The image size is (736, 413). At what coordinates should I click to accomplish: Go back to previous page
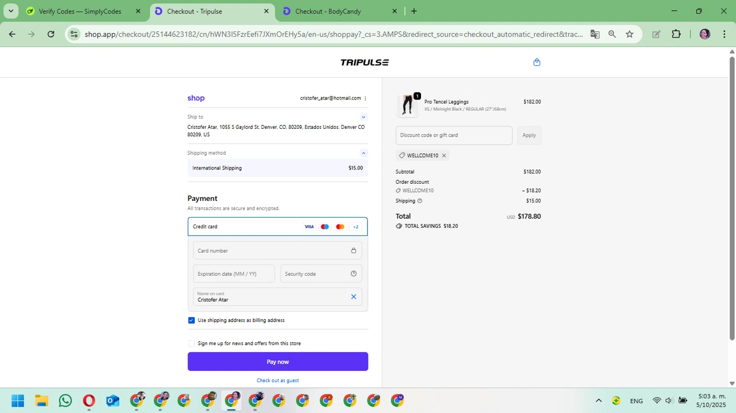tap(12, 34)
